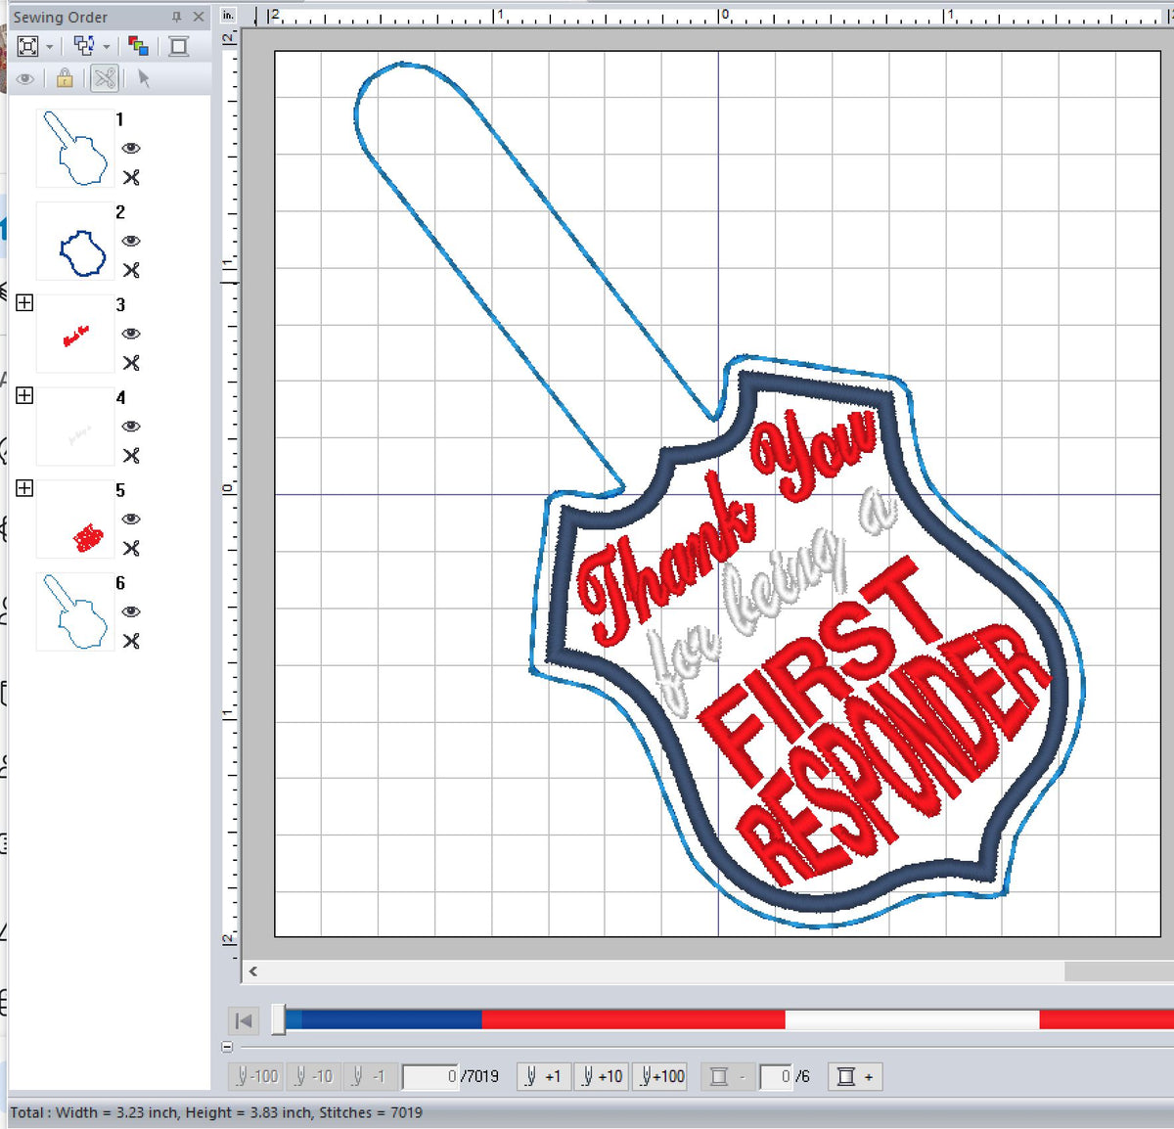Click the +100 stitch navigation button

(660, 1076)
